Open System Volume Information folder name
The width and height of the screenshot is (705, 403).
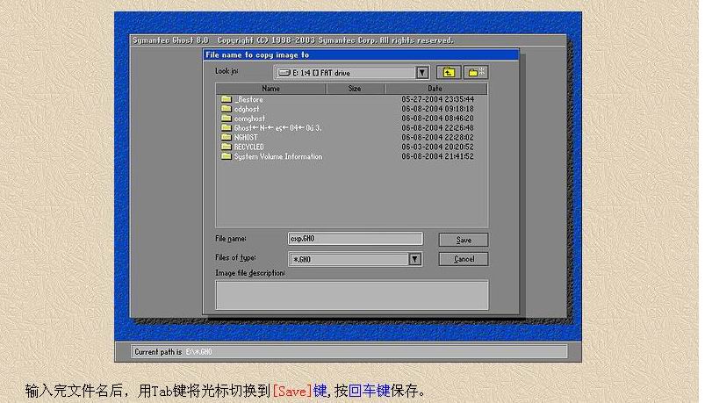[278, 156]
